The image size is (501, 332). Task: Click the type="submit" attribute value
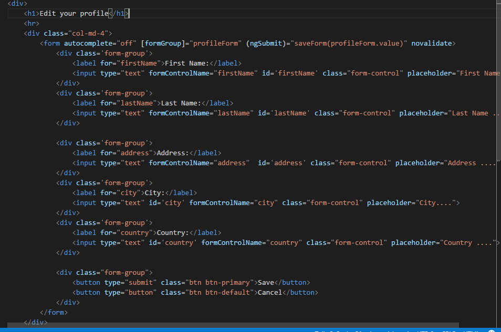(141, 283)
